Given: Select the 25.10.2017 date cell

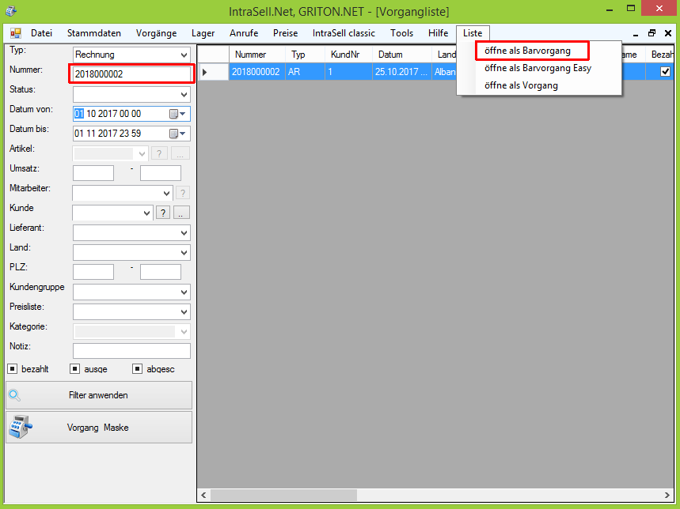Looking at the screenshot, I should [x=402, y=72].
